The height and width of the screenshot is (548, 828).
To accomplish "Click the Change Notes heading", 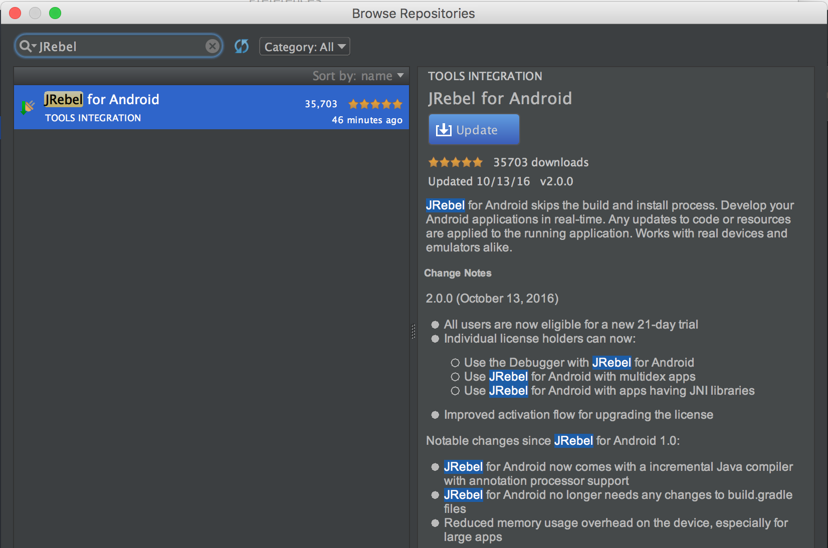I will [458, 273].
